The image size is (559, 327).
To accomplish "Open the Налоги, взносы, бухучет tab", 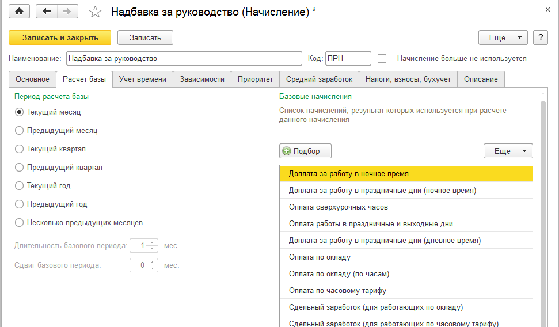I will (x=408, y=79).
